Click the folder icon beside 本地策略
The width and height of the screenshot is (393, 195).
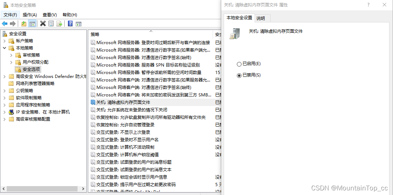[11, 48]
